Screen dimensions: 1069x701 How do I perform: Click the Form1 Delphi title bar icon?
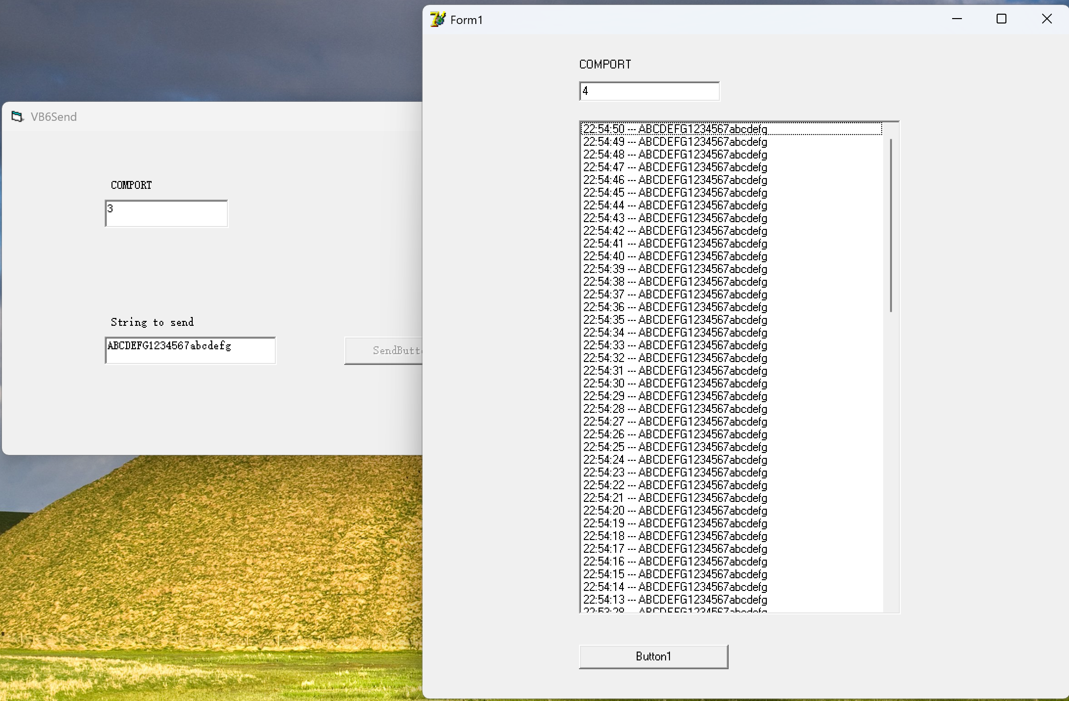pyautogui.click(x=438, y=20)
